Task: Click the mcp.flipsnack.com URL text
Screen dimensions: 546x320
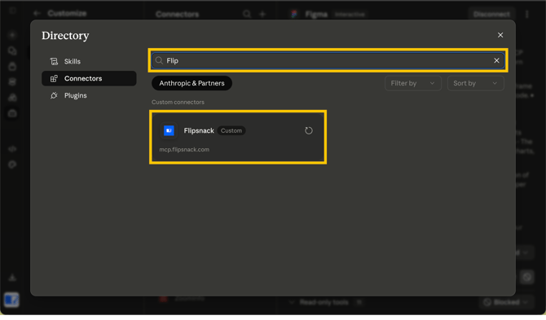Action: pos(184,150)
